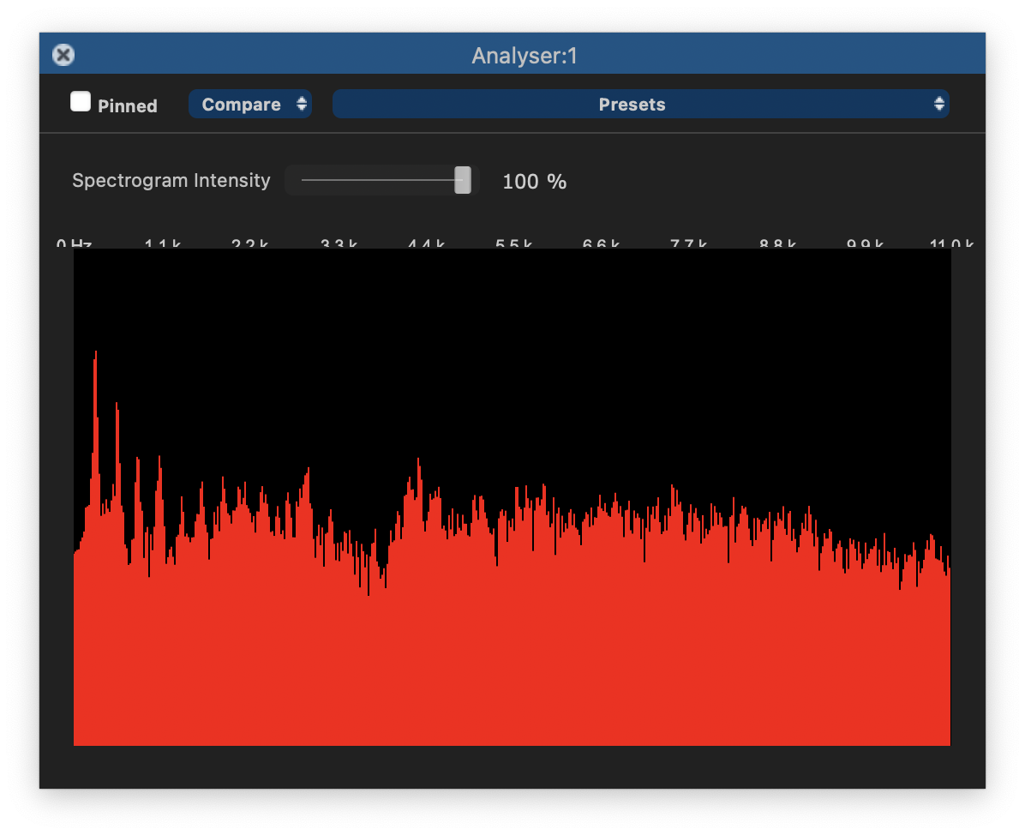Viewport: 1025px width, 835px height.
Task: Click the 4.4k frequency axis label
Action: point(425,244)
